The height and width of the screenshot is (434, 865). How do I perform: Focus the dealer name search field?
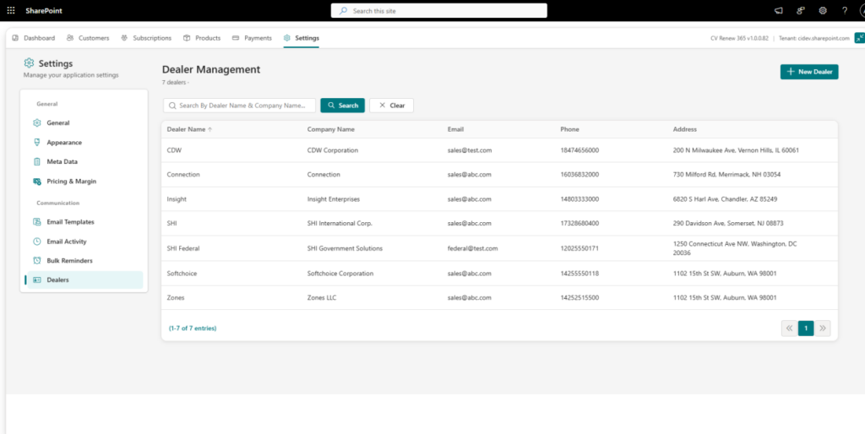[239, 106]
